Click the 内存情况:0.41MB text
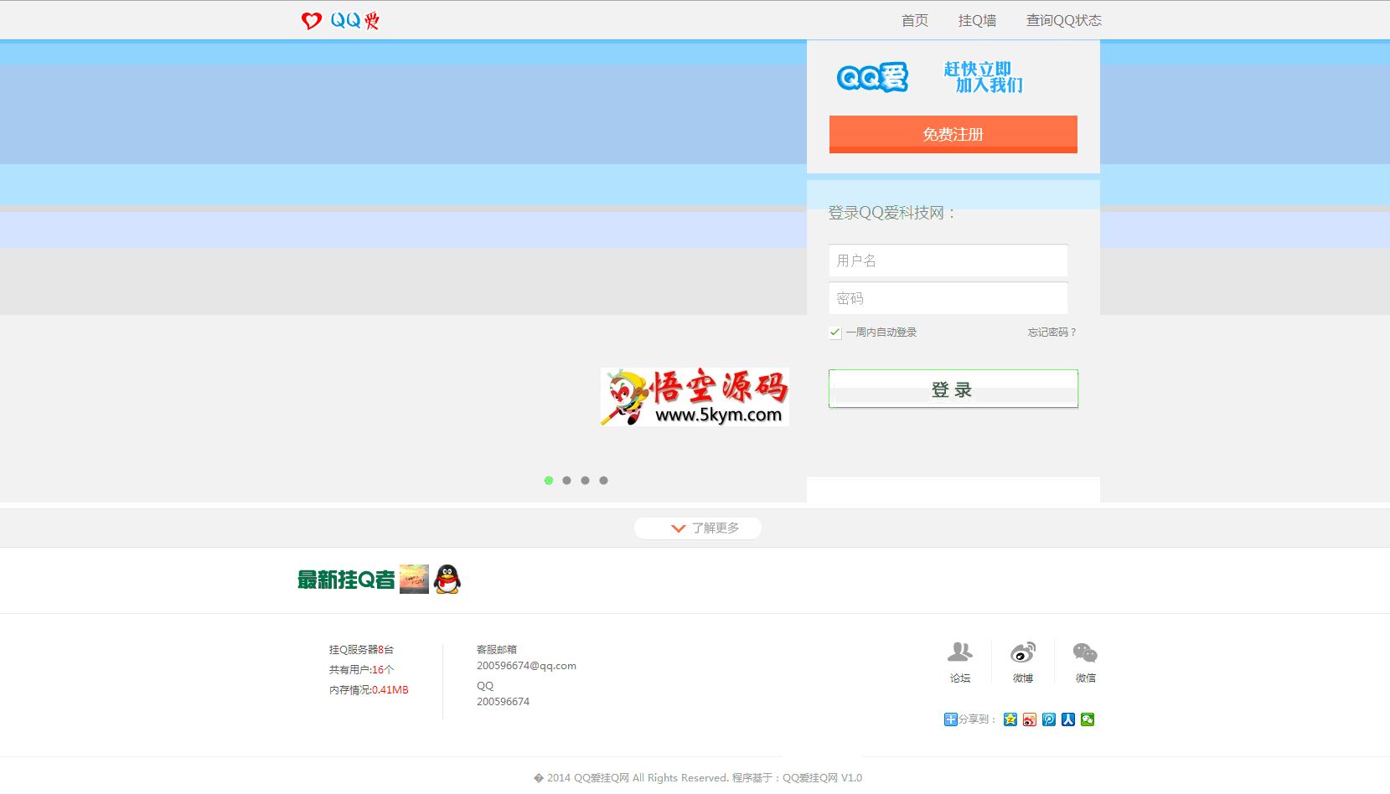The image size is (1390, 794). point(369,690)
